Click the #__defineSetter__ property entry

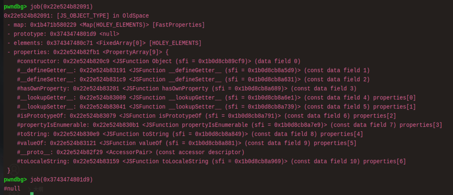193,80
